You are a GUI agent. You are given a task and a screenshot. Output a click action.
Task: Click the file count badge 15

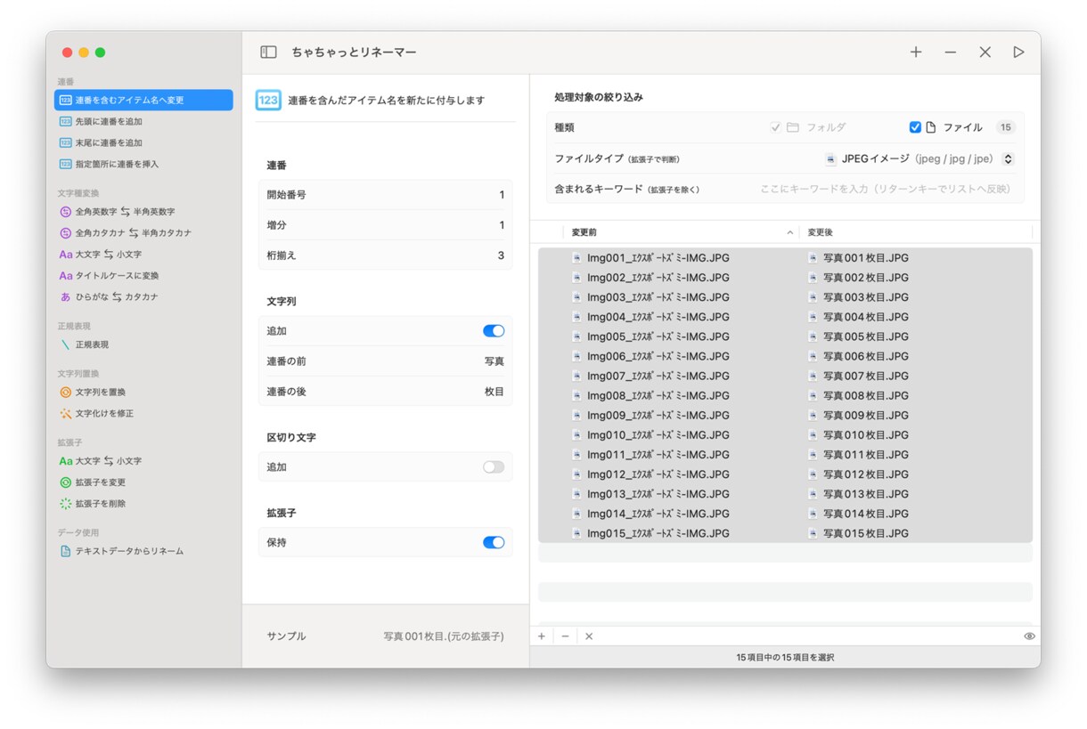[x=1005, y=127]
